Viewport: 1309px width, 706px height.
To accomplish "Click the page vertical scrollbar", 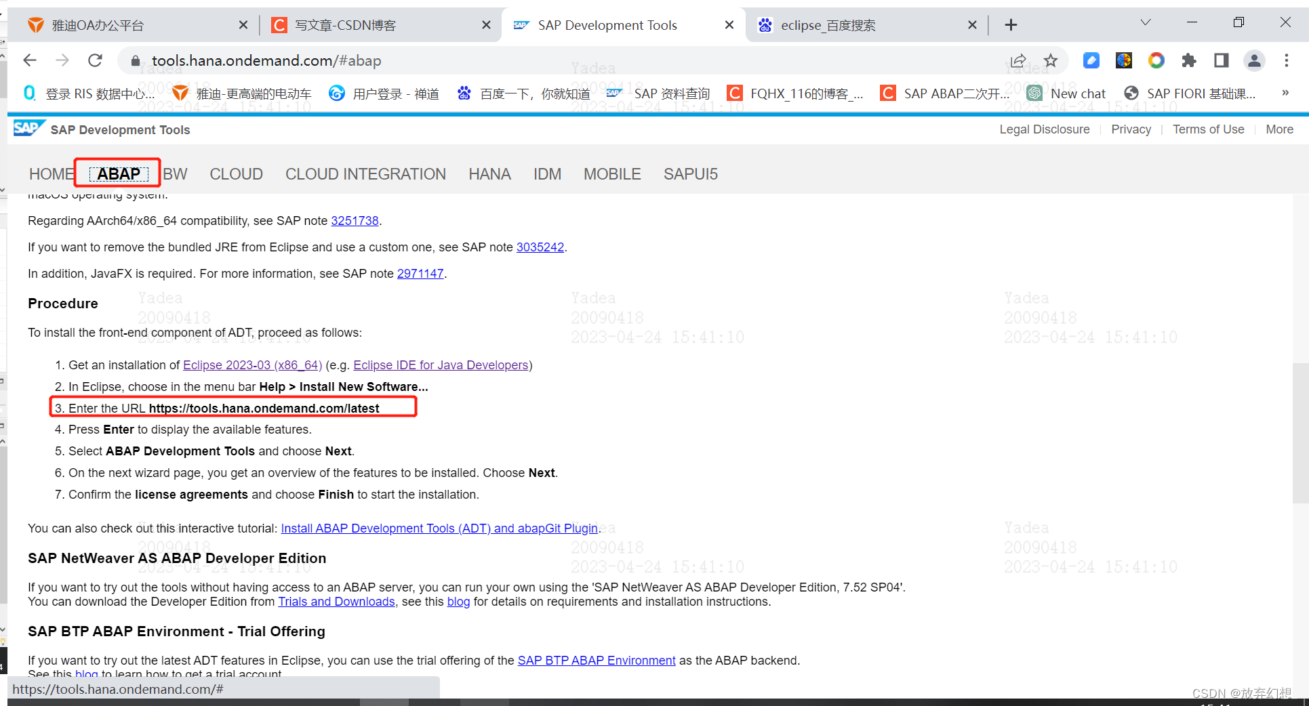I will (x=1300, y=434).
